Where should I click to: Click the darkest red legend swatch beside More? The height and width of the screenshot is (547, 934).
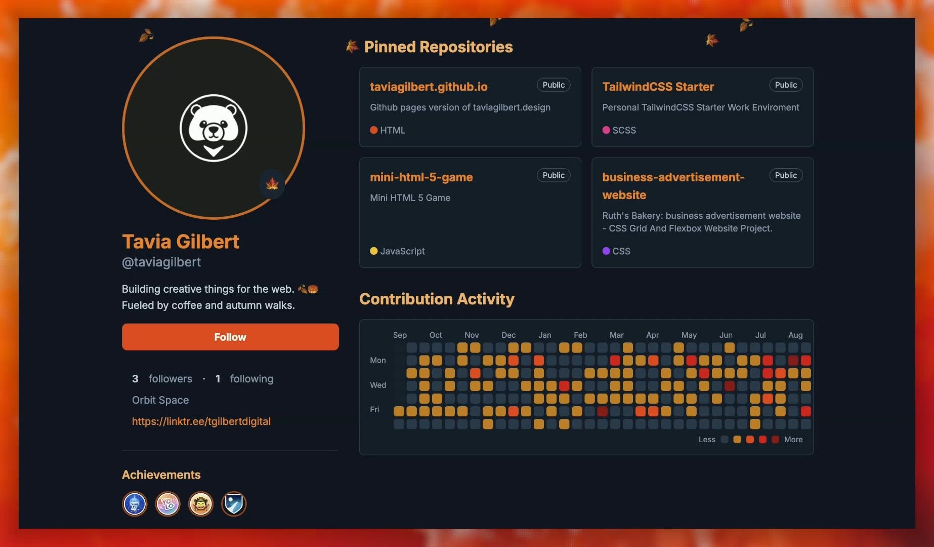click(x=775, y=440)
